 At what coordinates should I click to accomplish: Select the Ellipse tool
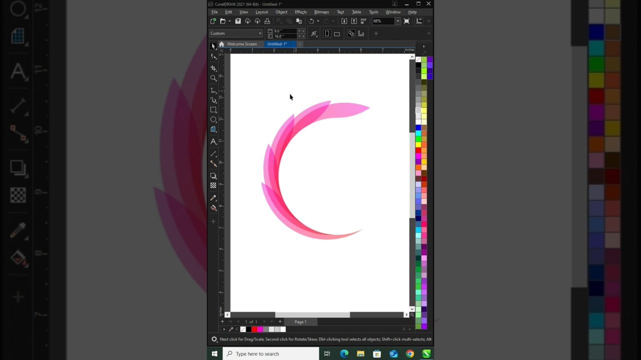(x=213, y=119)
